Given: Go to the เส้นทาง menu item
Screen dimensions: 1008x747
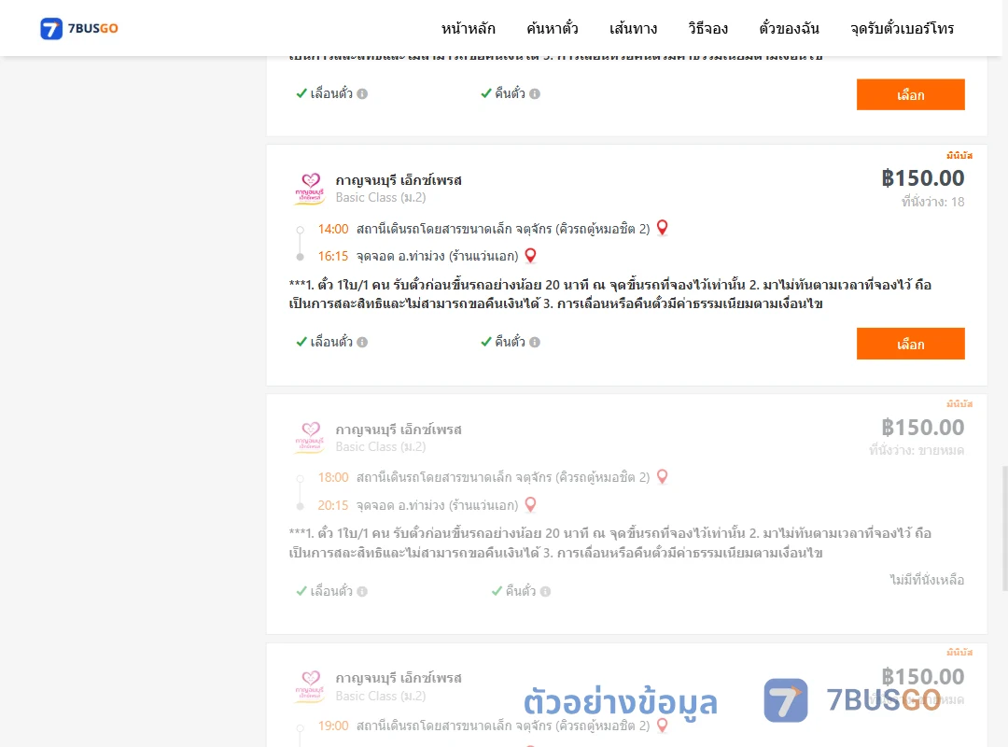Looking at the screenshot, I should 633,28.
